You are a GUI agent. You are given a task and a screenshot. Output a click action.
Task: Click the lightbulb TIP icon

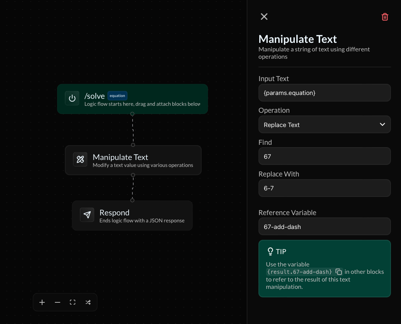pos(270,251)
